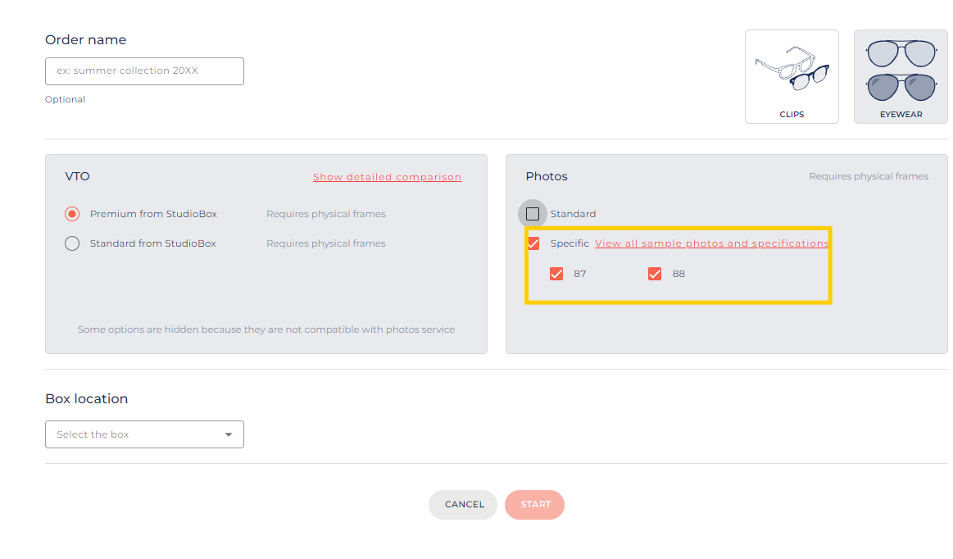Choose the Premium from StudioBox radio button
953x559 pixels.
tap(72, 214)
